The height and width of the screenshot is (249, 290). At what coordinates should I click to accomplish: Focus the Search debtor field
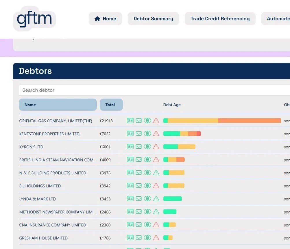[154, 90]
